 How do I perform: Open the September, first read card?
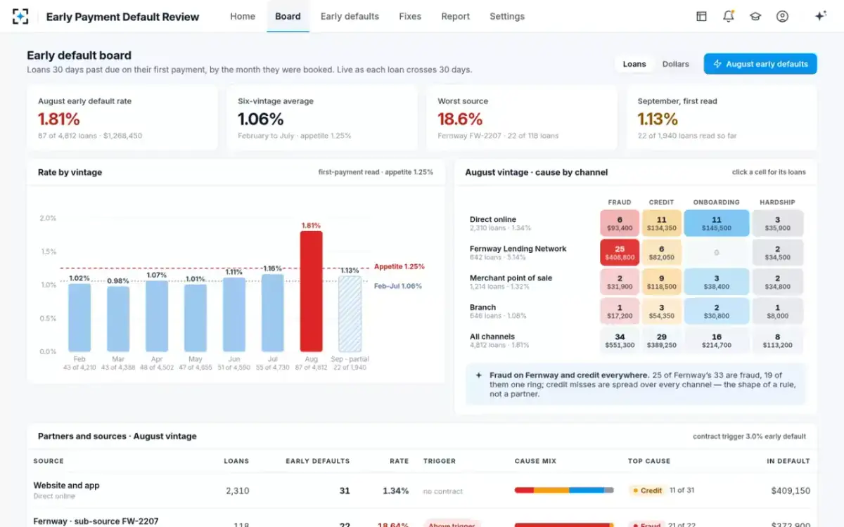click(x=722, y=118)
